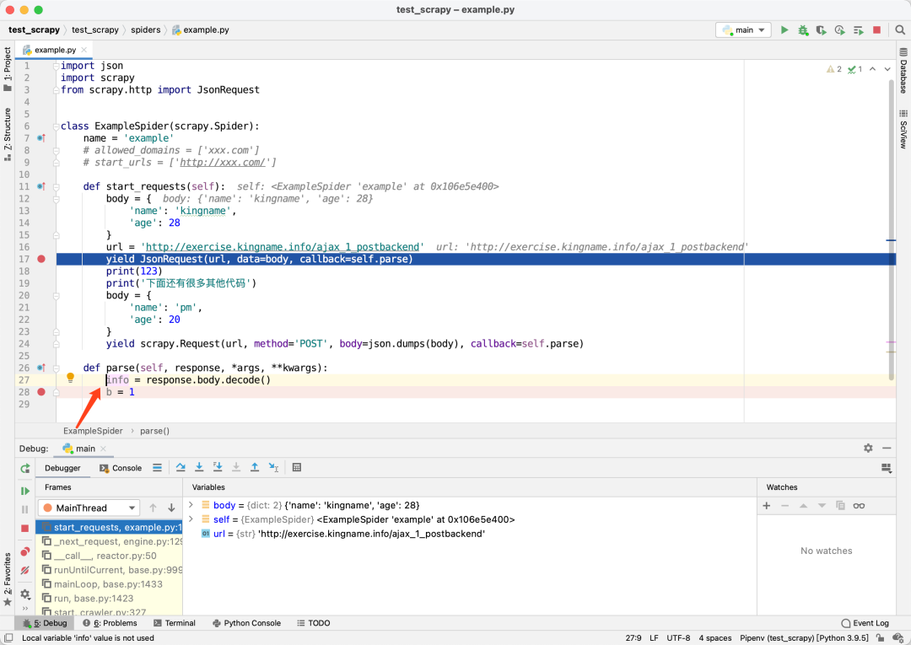Image resolution: width=911 pixels, height=645 pixels.
Task: View breakpoints in debug sidebar
Action: pos(25,551)
